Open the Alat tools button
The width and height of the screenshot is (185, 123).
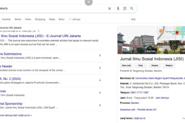click(133, 19)
